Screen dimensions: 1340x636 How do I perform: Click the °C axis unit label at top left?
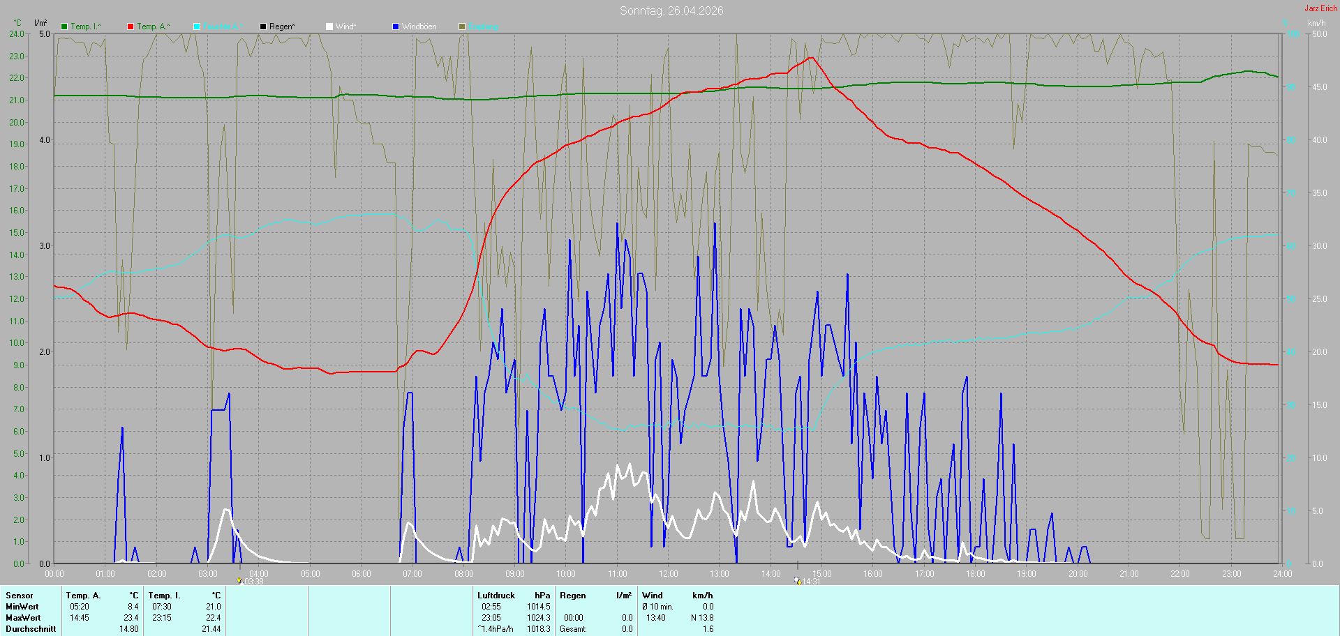coord(17,23)
